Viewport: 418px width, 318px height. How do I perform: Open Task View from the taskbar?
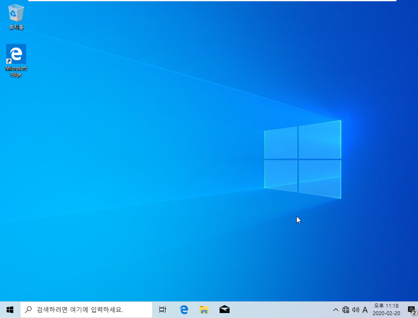[x=163, y=310]
